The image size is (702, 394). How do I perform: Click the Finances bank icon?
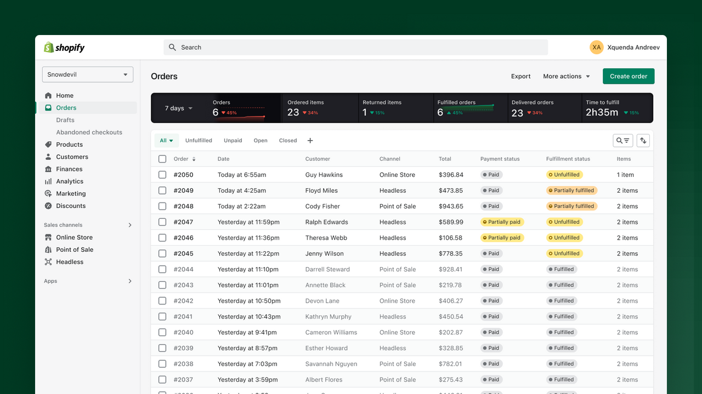tap(48, 169)
